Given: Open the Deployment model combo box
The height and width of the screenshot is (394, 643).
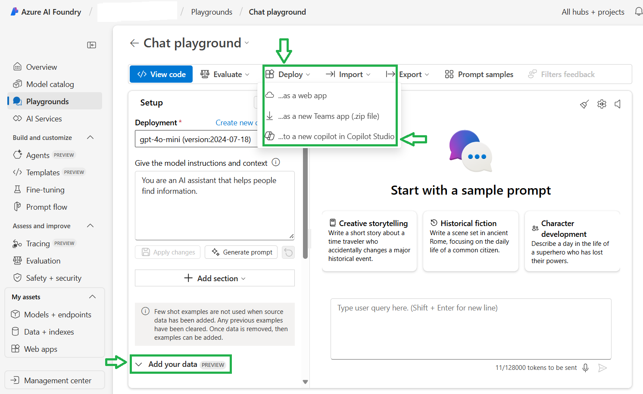Looking at the screenshot, I should (x=196, y=140).
